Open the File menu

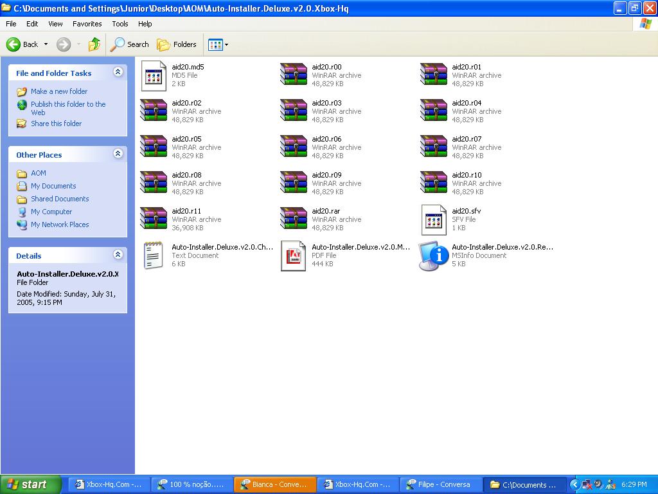coord(11,24)
